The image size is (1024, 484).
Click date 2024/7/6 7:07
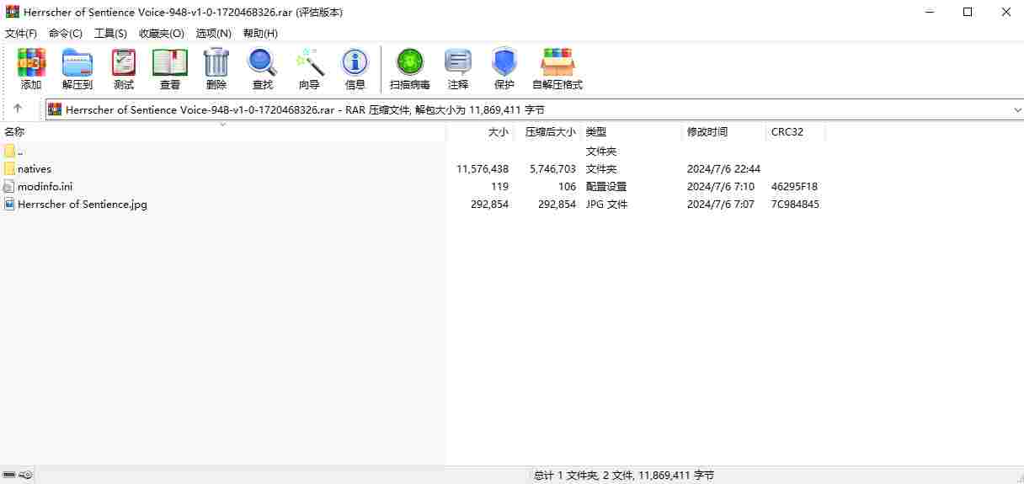click(x=720, y=205)
